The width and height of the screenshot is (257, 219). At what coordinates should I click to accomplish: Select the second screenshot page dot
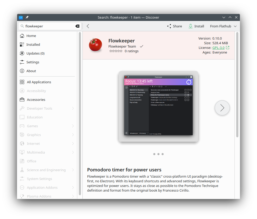(x=158, y=154)
